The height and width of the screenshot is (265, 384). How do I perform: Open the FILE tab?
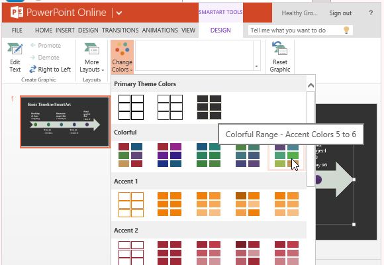click(17, 30)
